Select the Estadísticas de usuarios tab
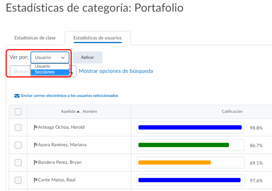The width and height of the screenshot is (272, 191). coord(97,38)
